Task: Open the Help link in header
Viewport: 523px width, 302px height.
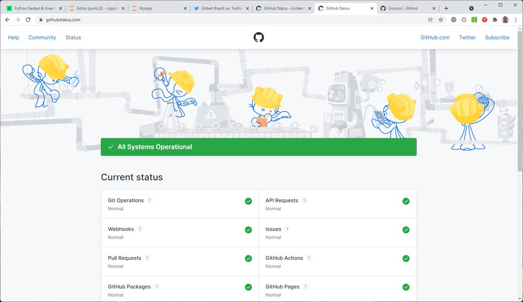Action: pos(14,37)
